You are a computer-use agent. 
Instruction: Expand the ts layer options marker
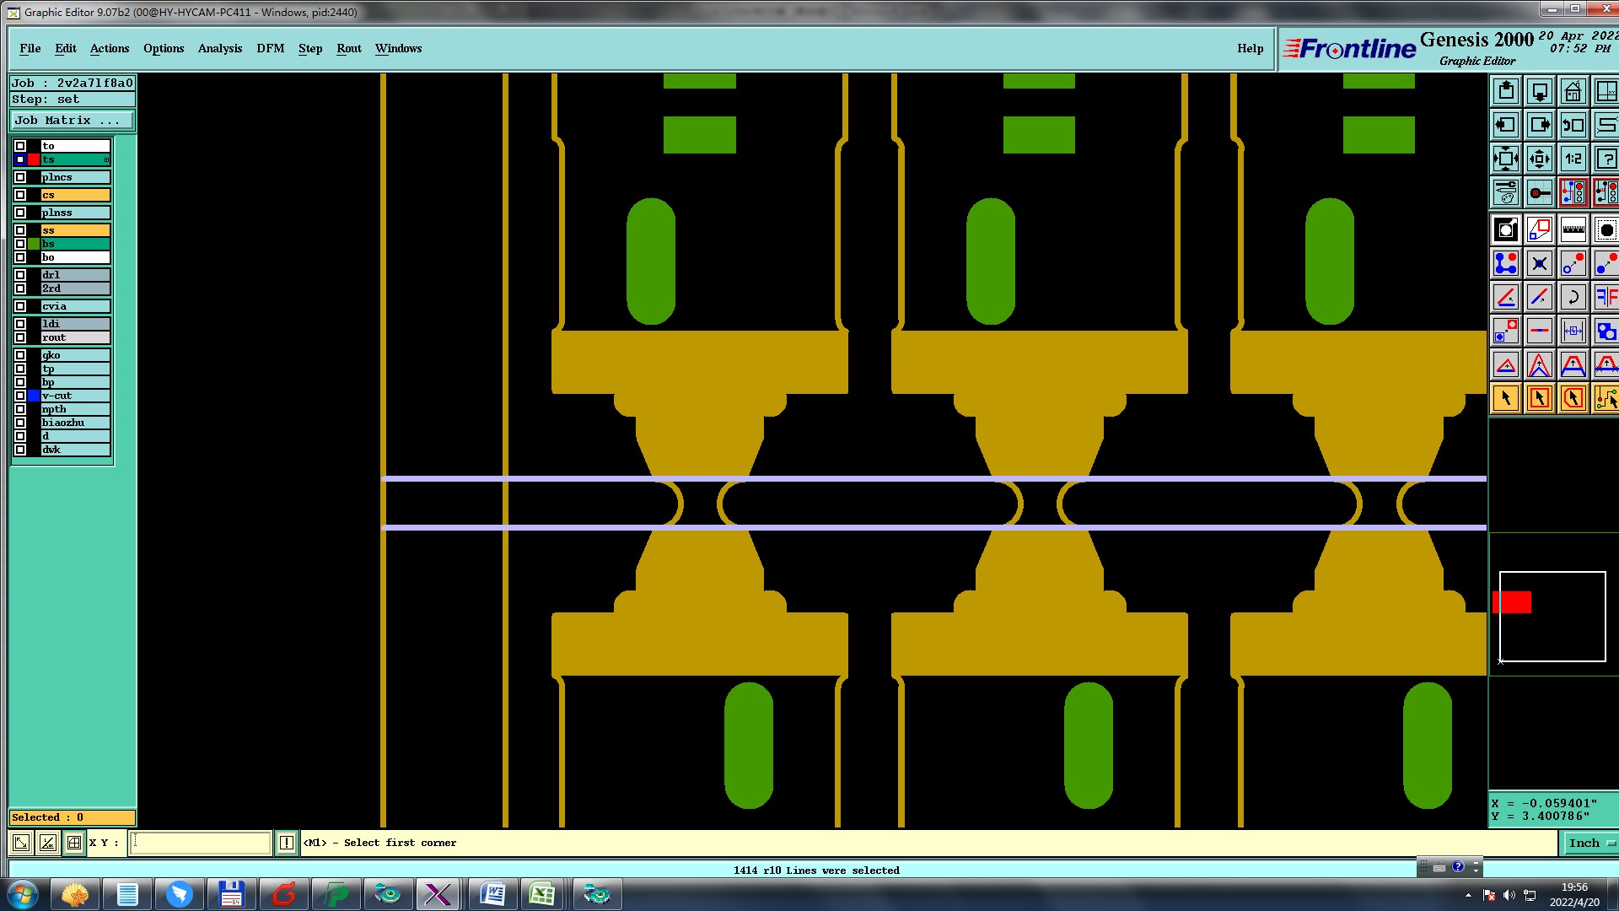pyautogui.click(x=106, y=159)
